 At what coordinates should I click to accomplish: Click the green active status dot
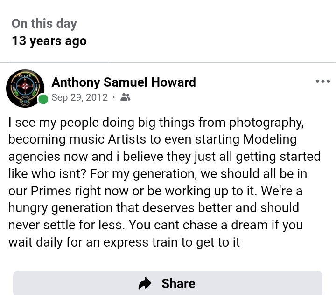pyautogui.click(x=43, y=99)
